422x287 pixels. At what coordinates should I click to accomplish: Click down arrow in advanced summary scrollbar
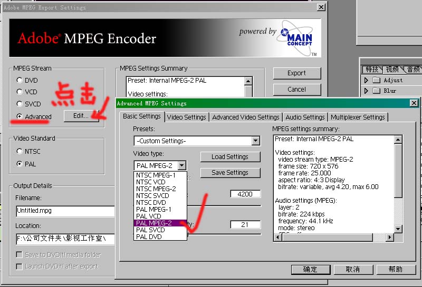pyautogui.click(x=398, y=229)
